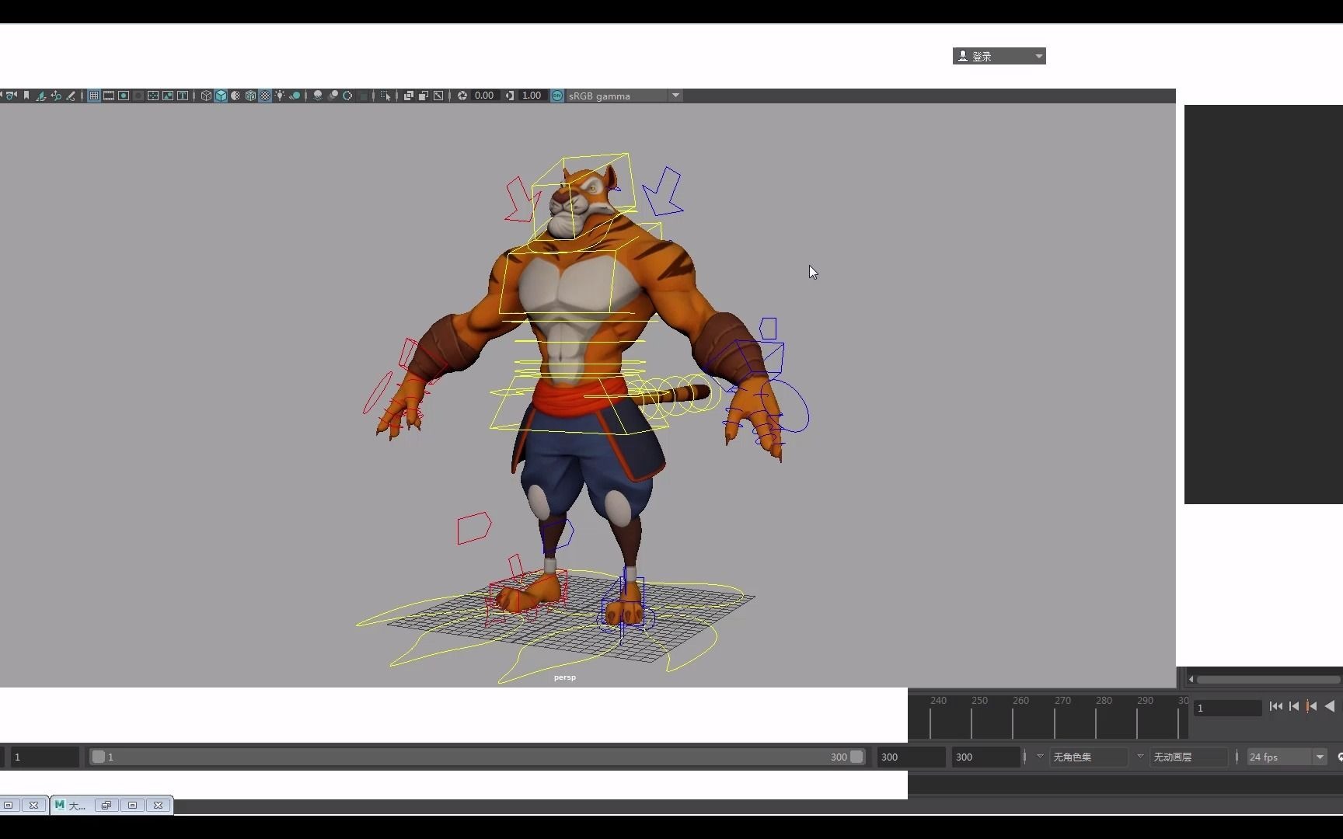Viewport: 1343px width, 839px height.
Task: Toggle the viewport grid display
Action: point(94,96)
